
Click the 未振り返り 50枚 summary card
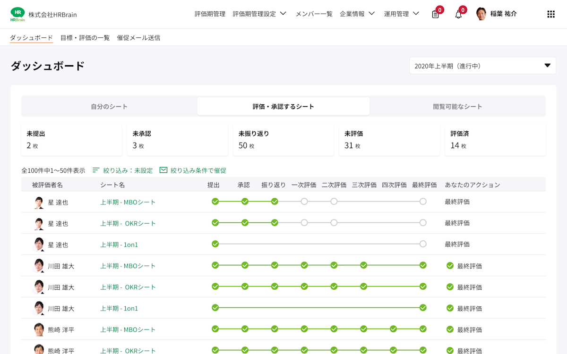283,140
